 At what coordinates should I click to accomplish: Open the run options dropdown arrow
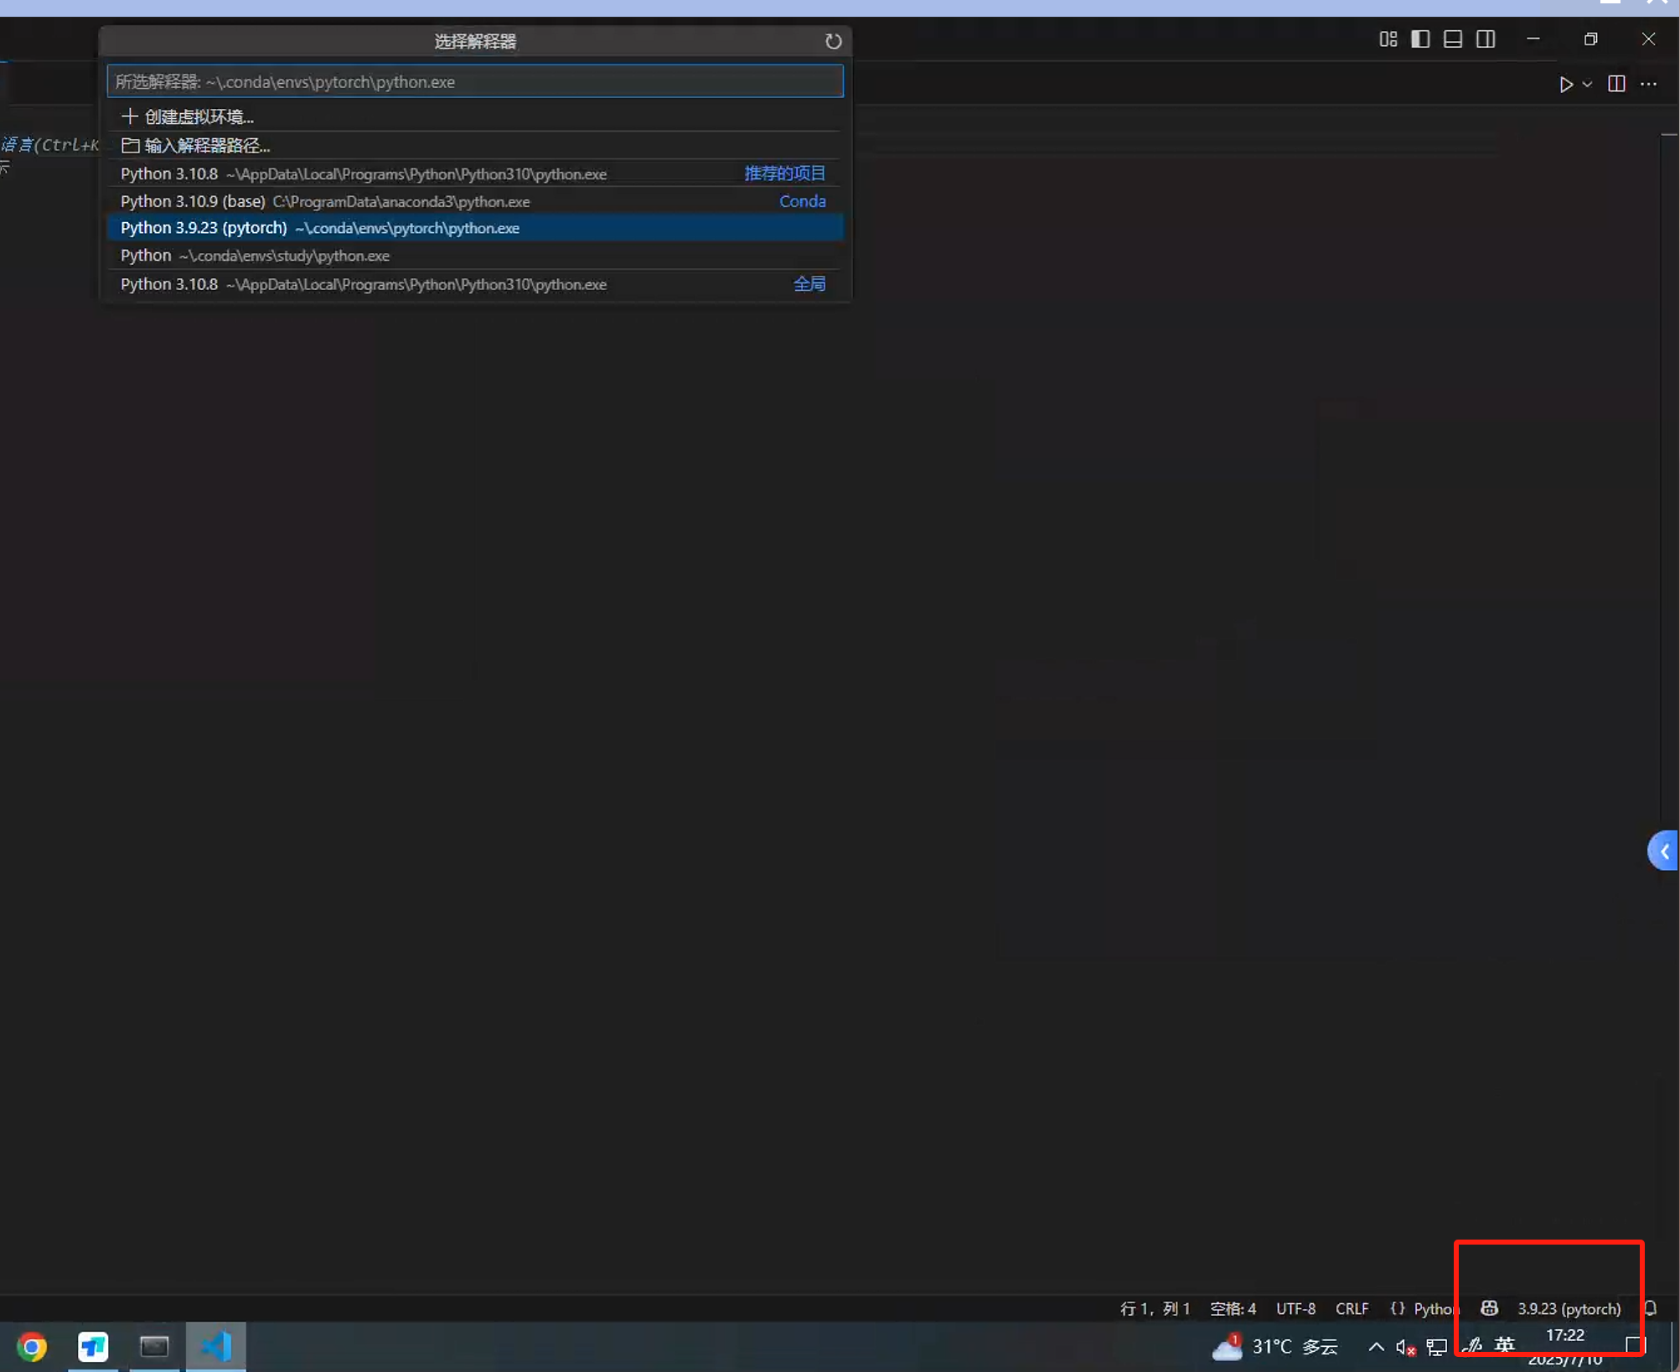pyautogui.click(x=1587, y=84)
